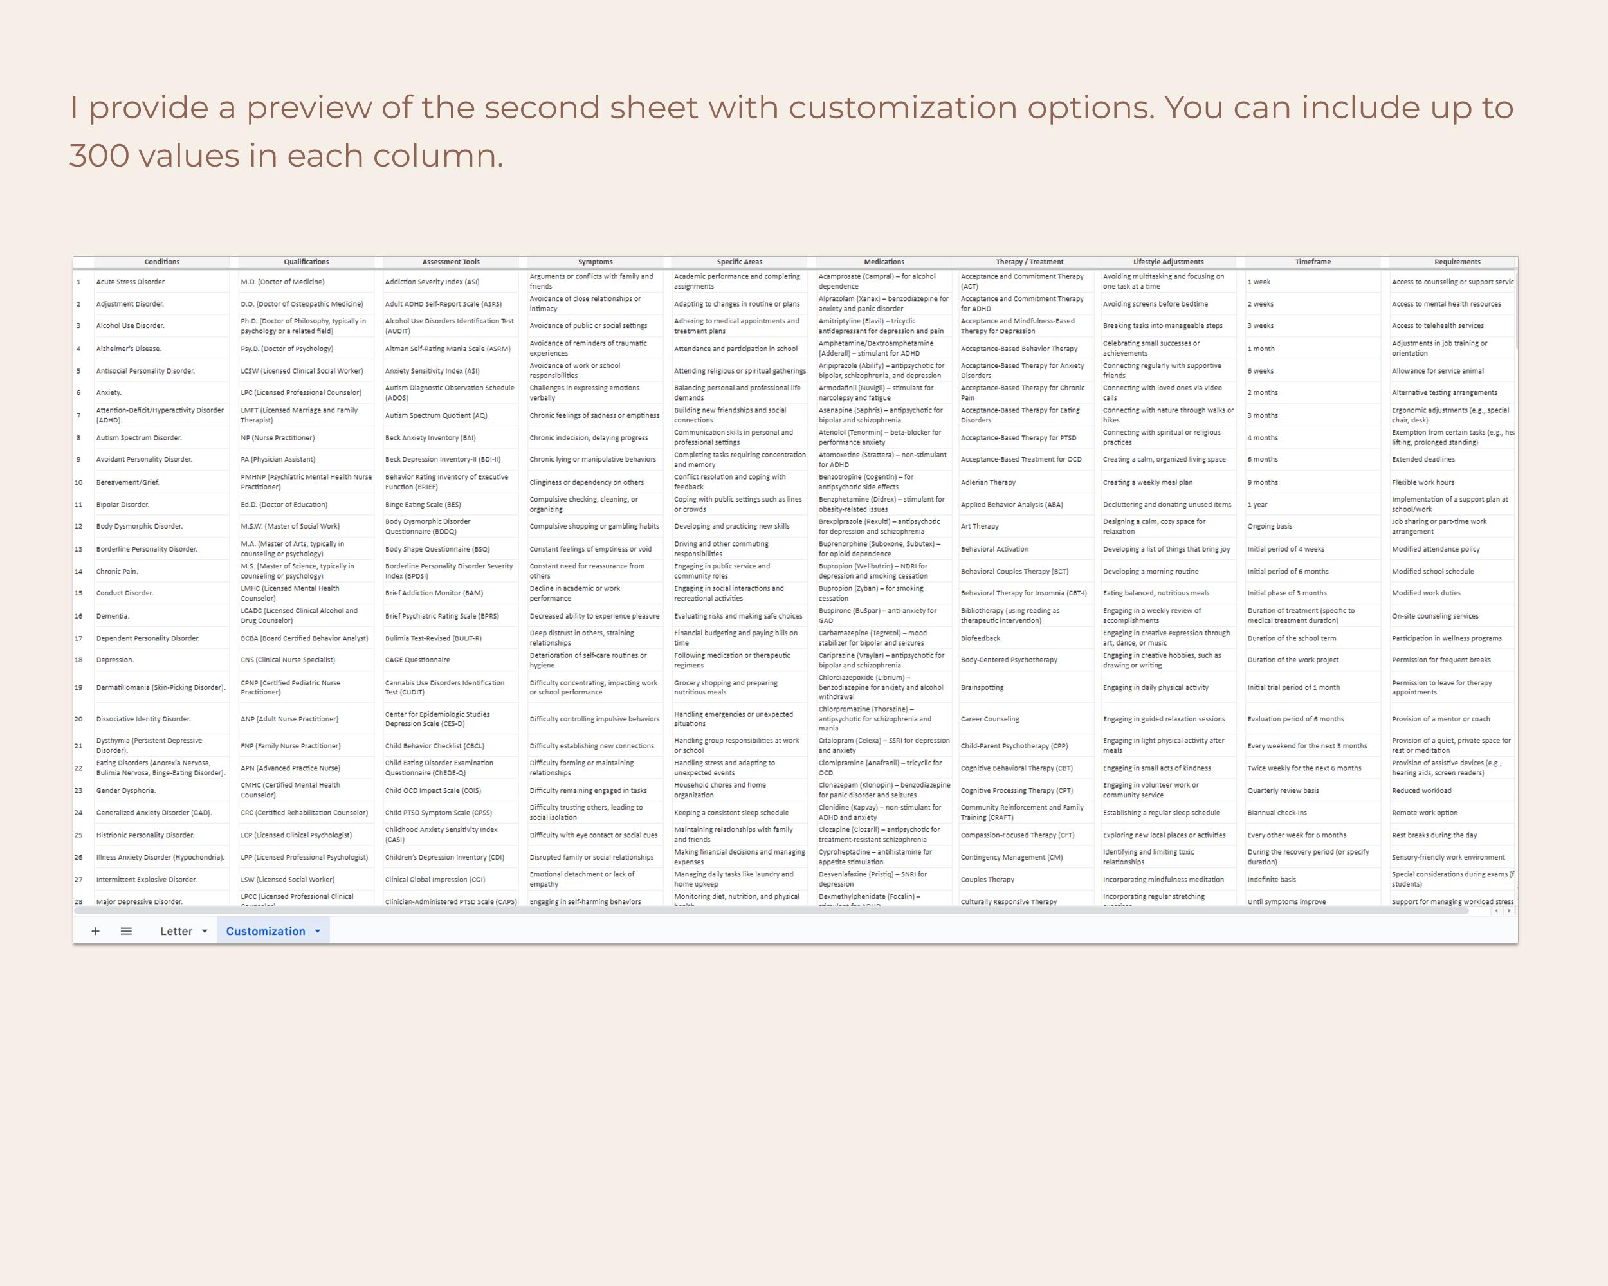The width and height of the screenshot is (1608, 1286).
Task: Click 'Developing a morning routine' cell
Action: 1169,571
